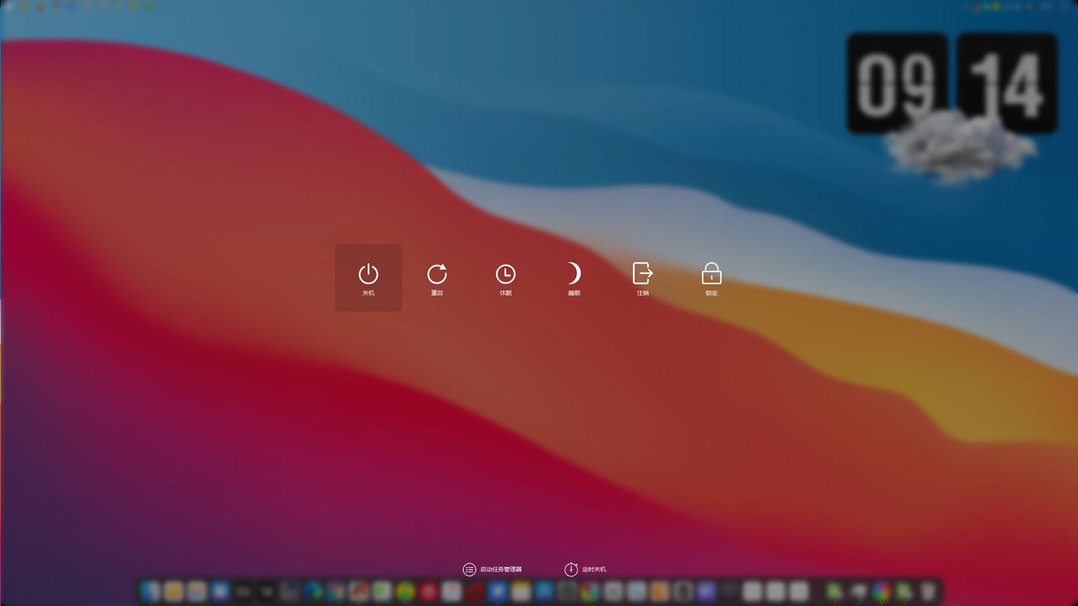Lock the screen with 锁定
This screenshot has height=606, width=1078.
pos(711,277)
